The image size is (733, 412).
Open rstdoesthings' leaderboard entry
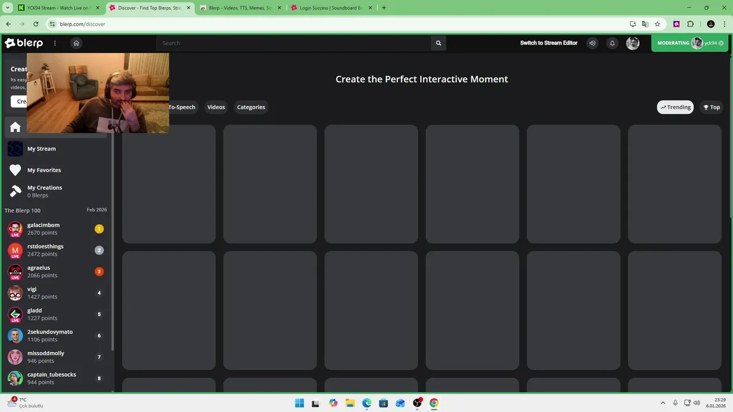point(56,250)
